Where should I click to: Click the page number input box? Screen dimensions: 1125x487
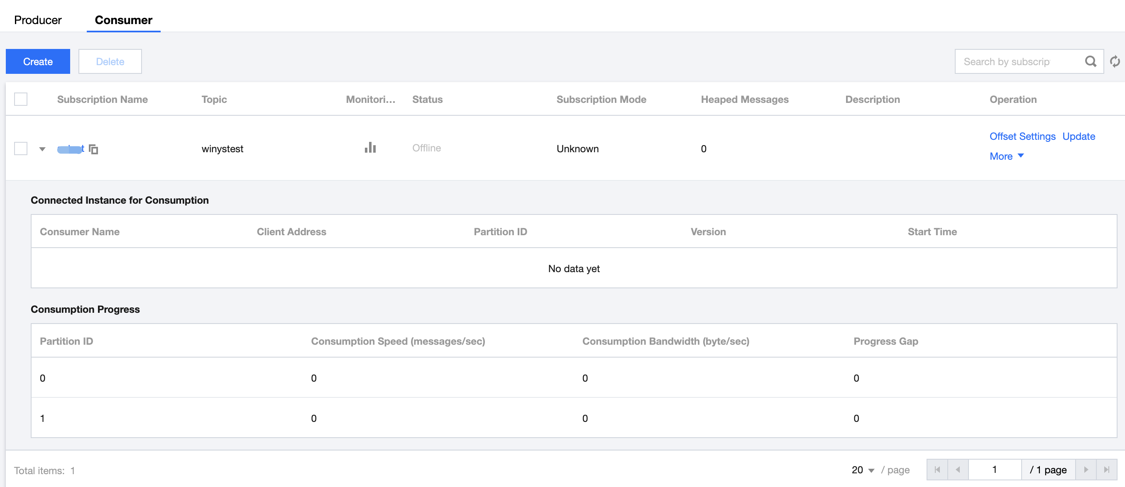click(994, 470)
